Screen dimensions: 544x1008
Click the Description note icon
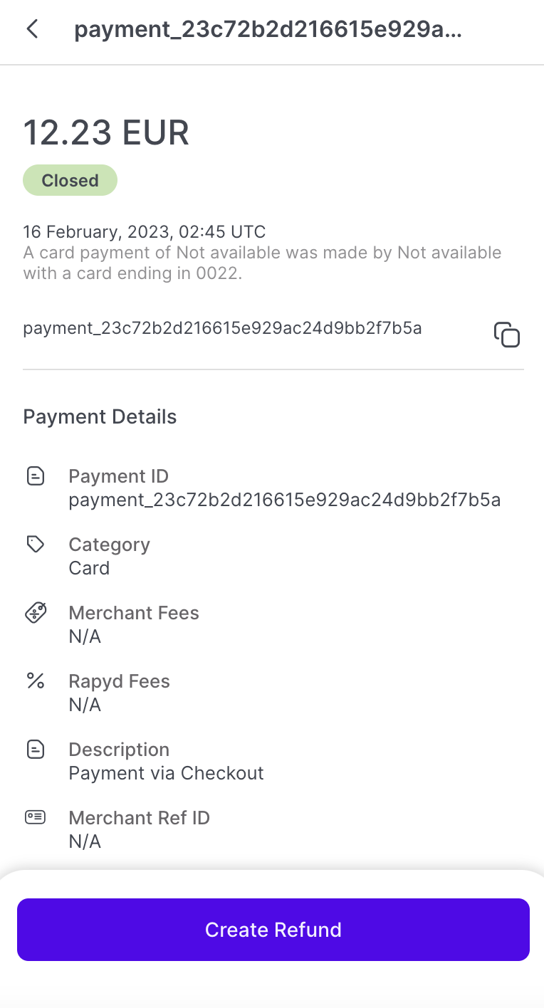click(x=35, y=750)
